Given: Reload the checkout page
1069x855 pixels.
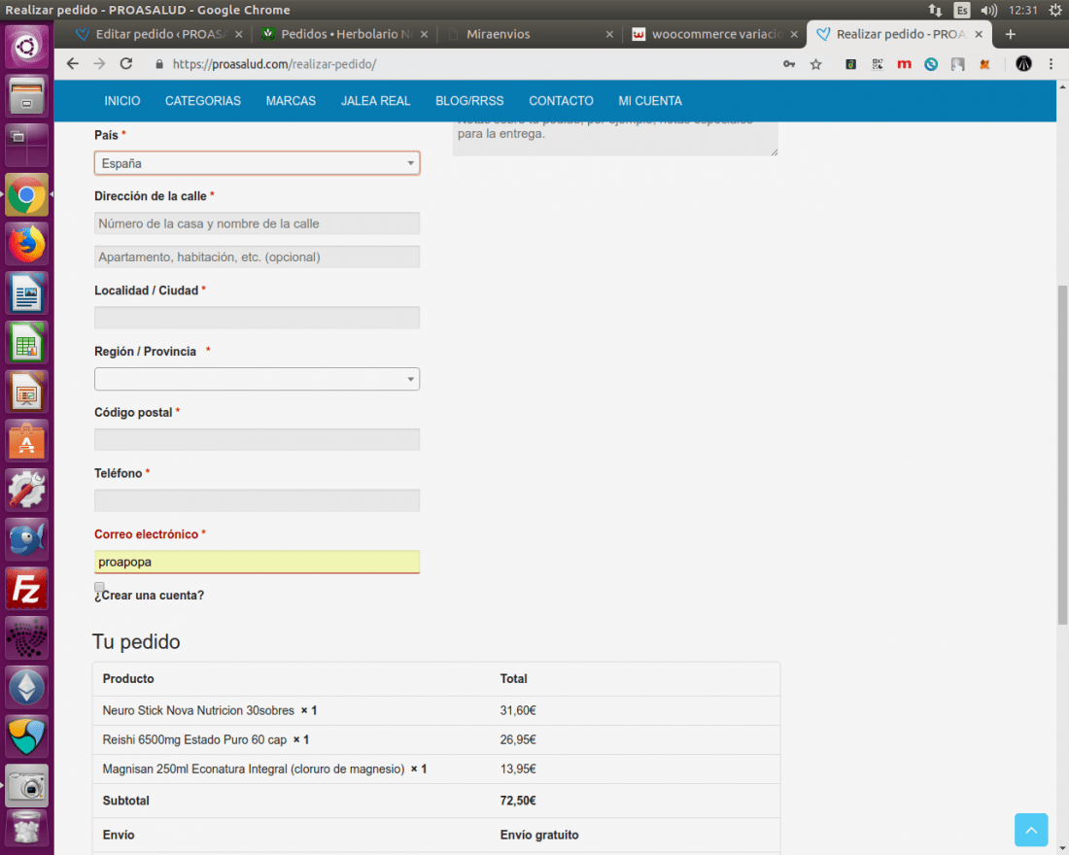Looking at the screenshot, I should 126,64.
